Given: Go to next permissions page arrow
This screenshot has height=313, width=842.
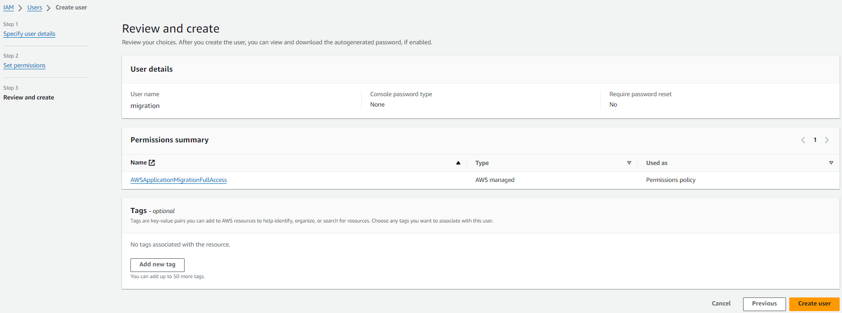Looking at the screenshot, I should click(826, 140).
